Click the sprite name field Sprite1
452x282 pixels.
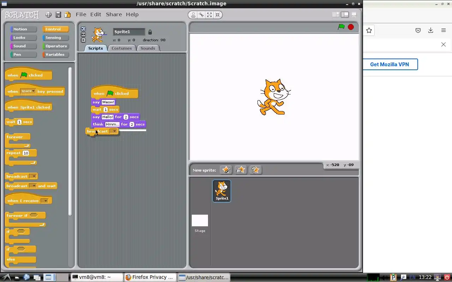[x=129, y=32]
